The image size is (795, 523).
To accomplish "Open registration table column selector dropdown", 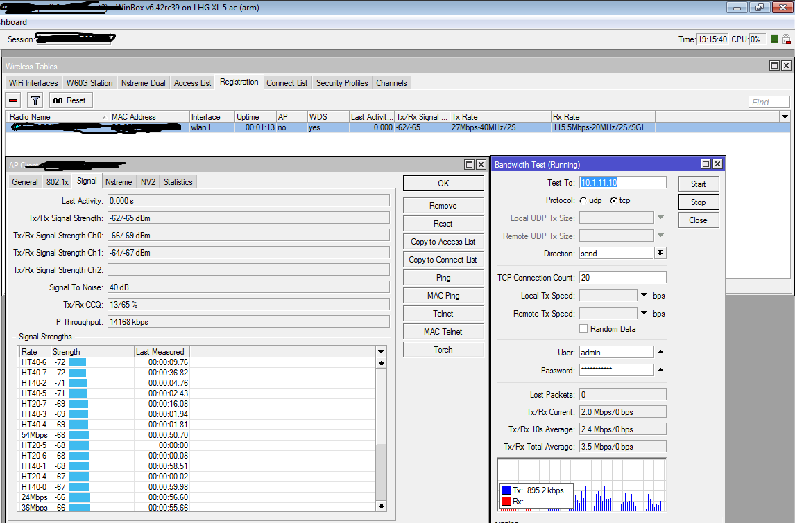I will pyautogui.click(x=785, y=117).
